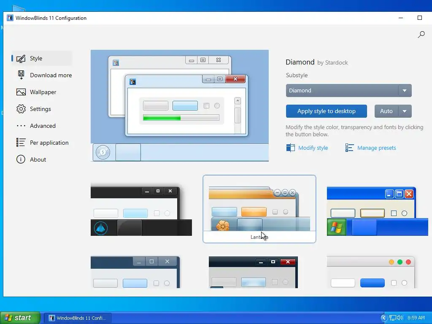Viewport: 432px width, 324px height.
Task: Click the Download more disk icon
Action: (x=21, y=75)
